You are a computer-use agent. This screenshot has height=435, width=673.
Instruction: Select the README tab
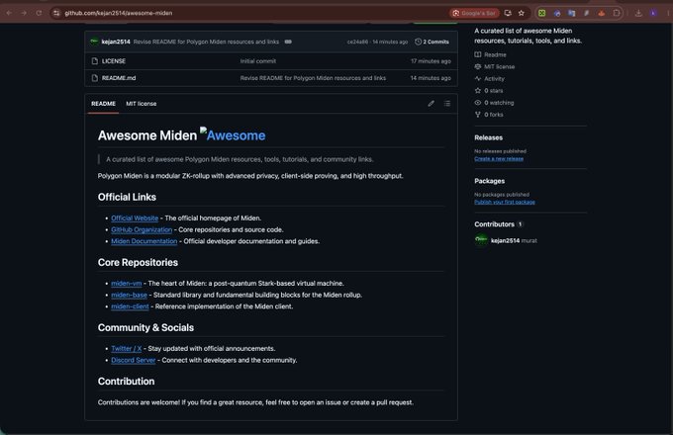tap(104, 104)
